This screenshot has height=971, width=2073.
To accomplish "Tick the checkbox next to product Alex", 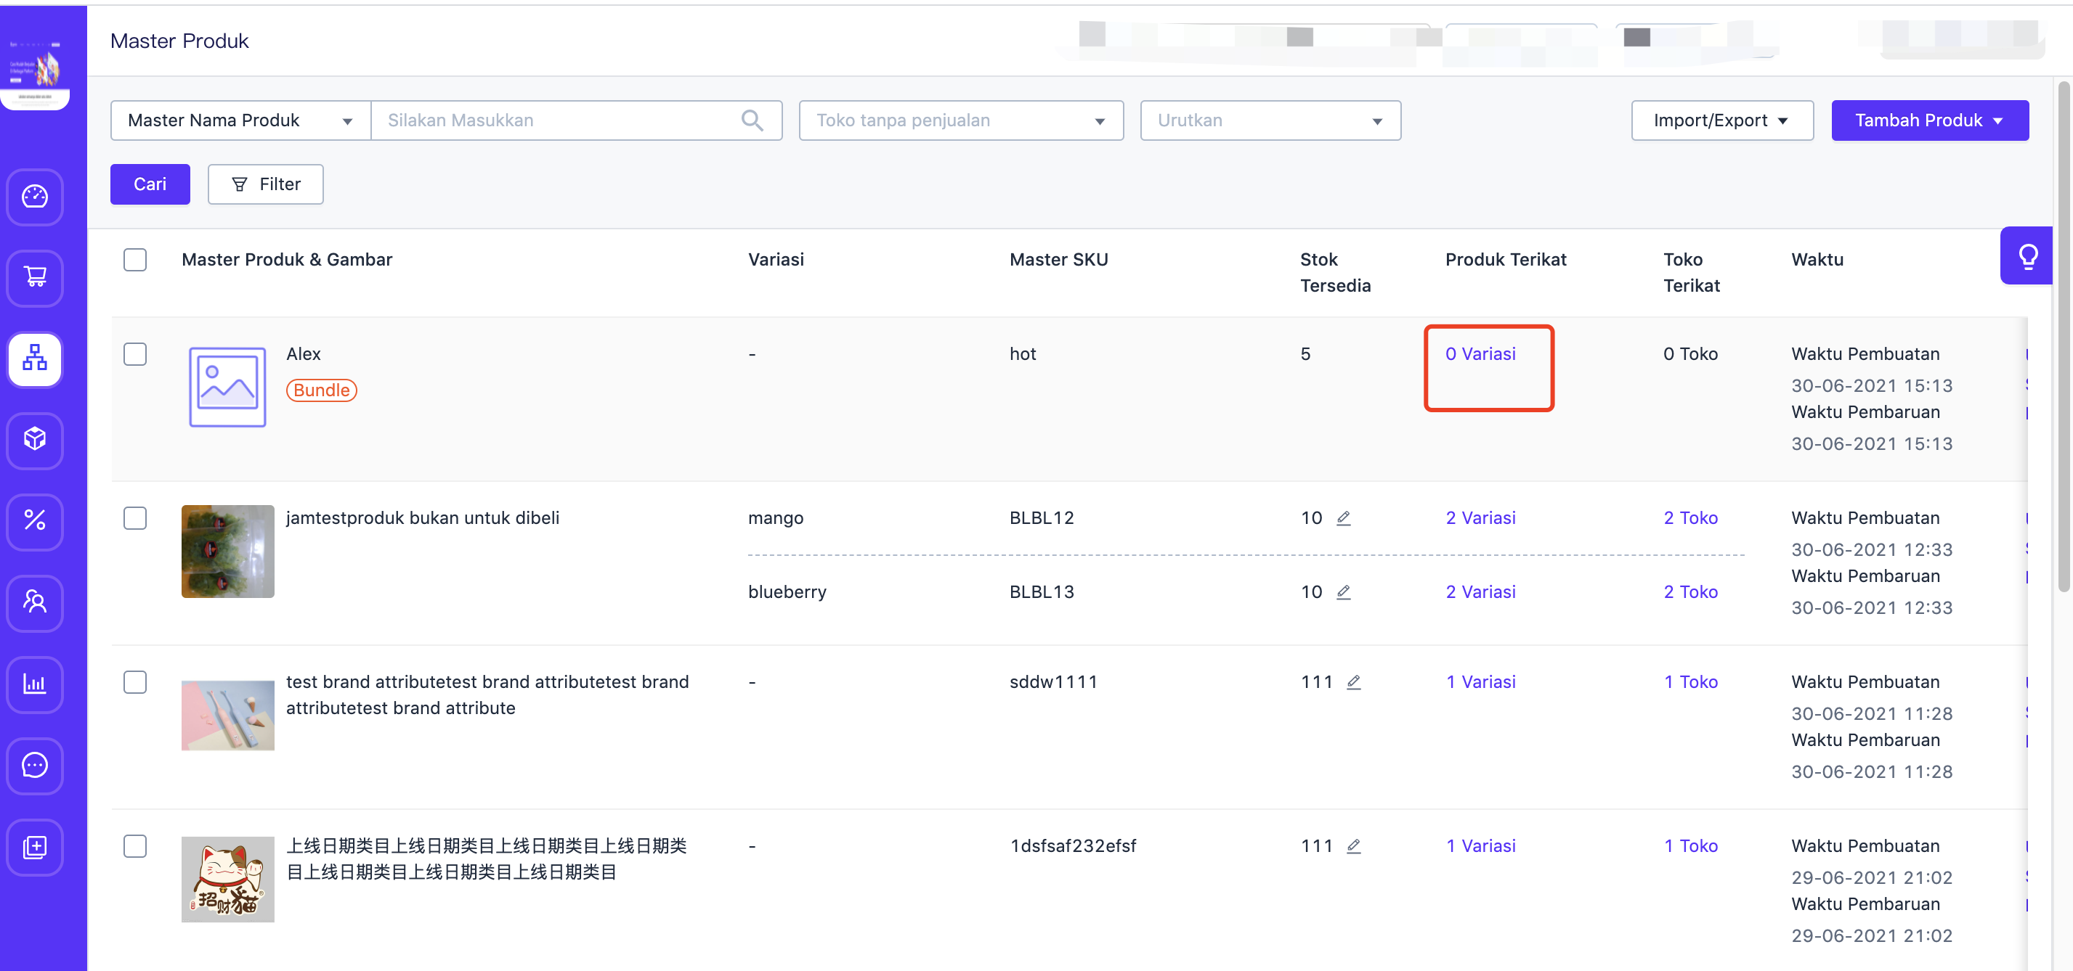I will tap(135, 353).
